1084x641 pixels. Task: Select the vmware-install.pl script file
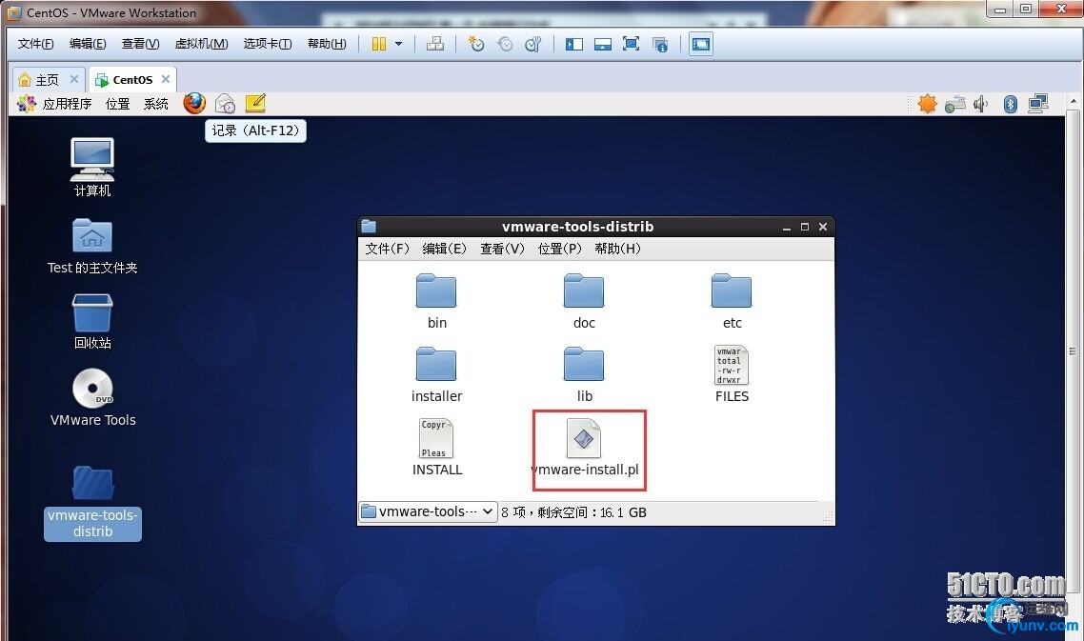point(585,448)
